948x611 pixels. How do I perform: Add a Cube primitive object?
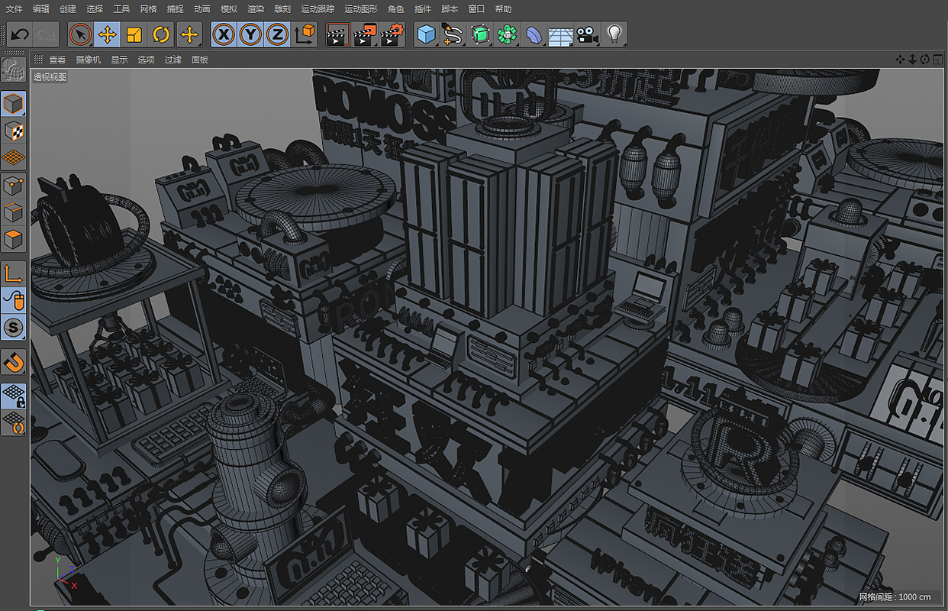click(426, 34)
